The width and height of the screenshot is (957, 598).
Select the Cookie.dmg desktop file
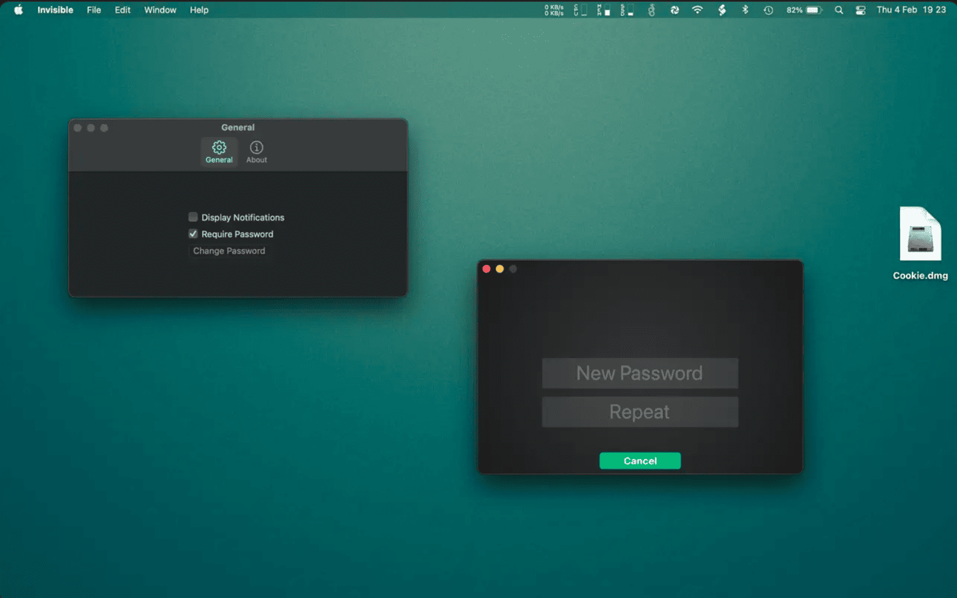pos(920,243)
